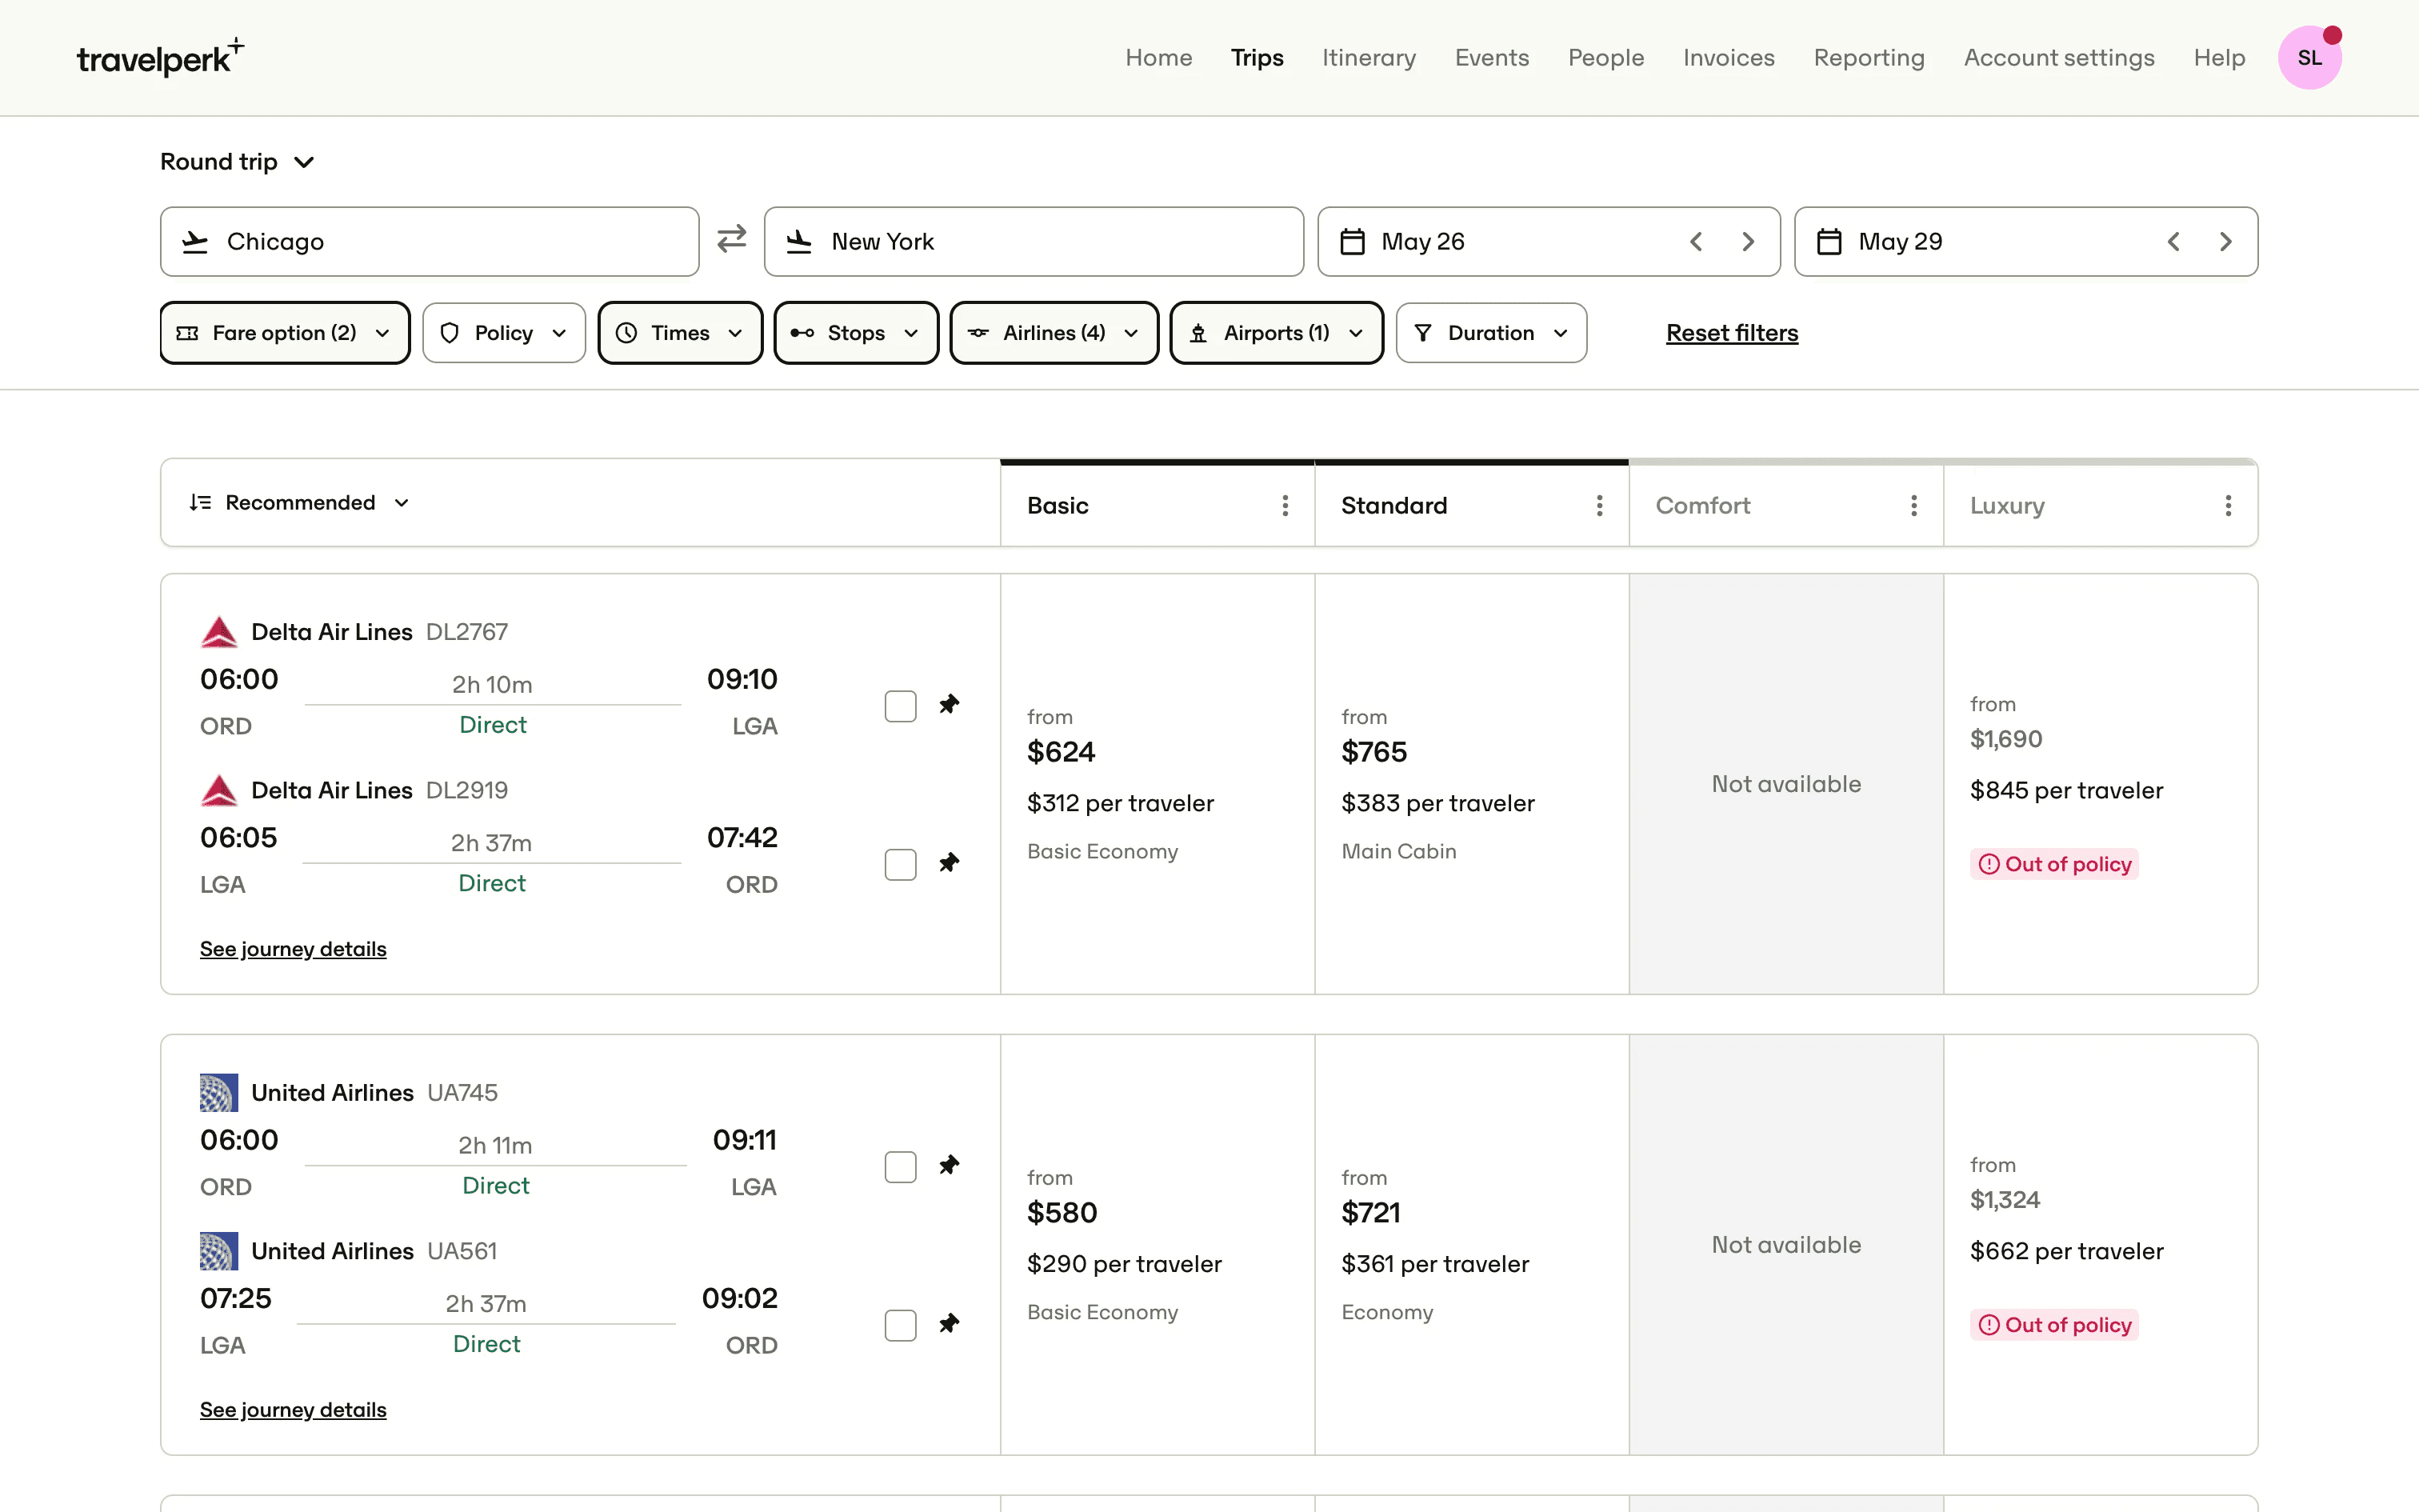Click the Reset filters link
The height and width of the screenshot is (1512, 2419).
tap(1731, 333)
